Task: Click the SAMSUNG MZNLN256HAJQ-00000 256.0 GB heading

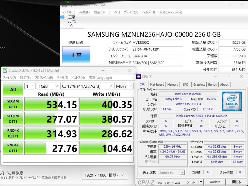Action: [154, 35]
